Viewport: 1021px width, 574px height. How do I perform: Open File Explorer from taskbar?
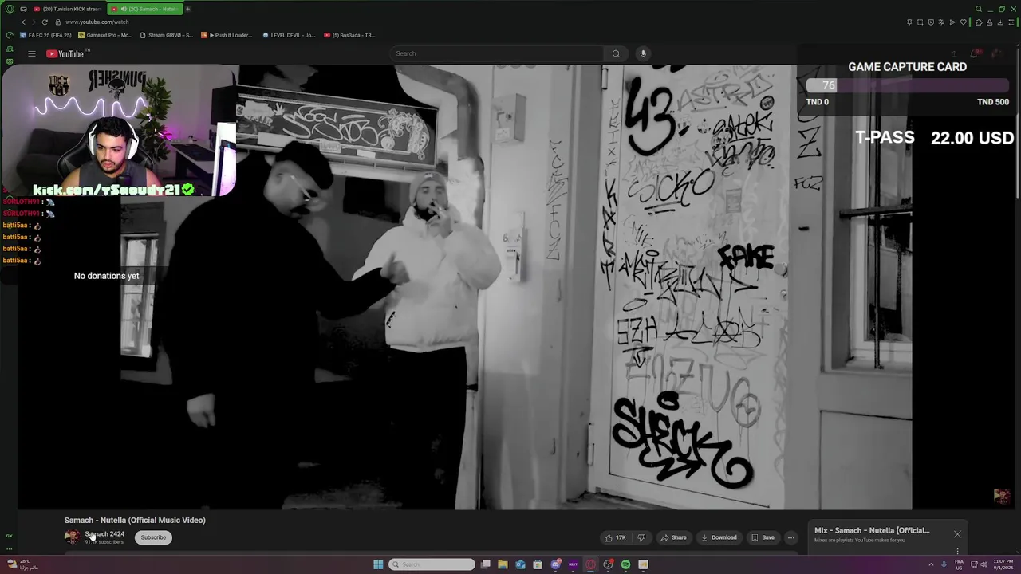[503, 564]
